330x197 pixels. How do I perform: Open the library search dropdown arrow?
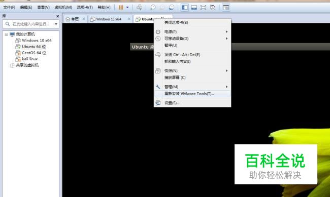coord(56,24)
